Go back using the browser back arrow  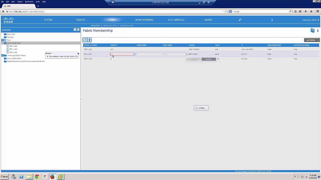point(3,11)
